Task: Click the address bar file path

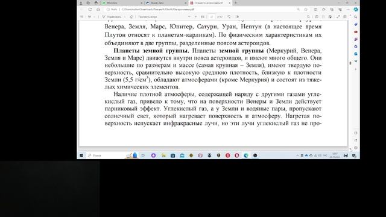Action: tap(158, 10)
